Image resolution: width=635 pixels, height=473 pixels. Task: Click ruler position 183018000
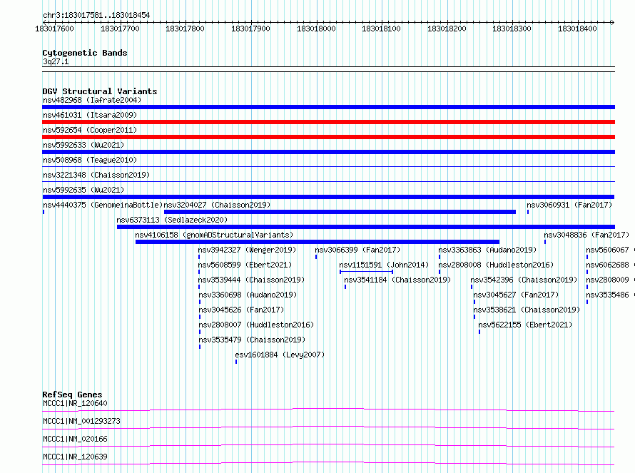click(x=316, y=29)
